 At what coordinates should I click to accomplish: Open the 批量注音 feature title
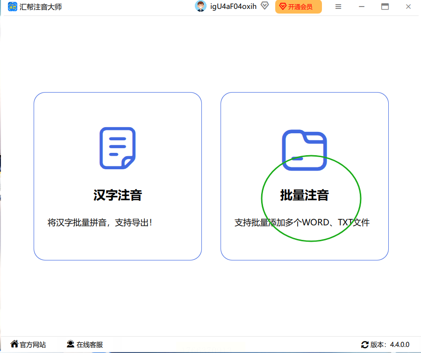tap(304, 195)
